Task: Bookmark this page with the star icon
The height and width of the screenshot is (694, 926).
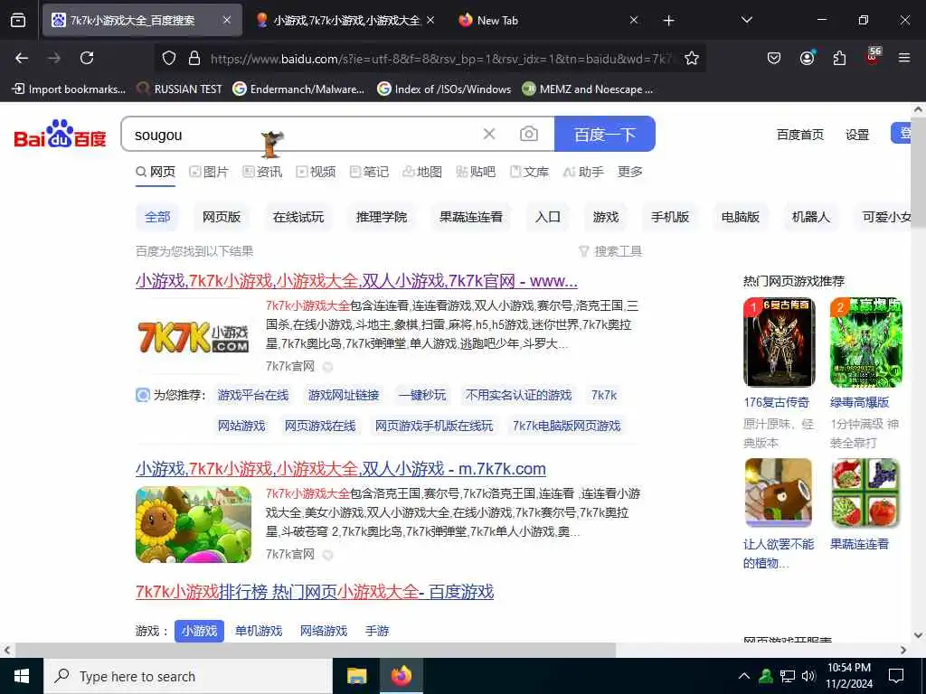Action: [x=692, y=58]
